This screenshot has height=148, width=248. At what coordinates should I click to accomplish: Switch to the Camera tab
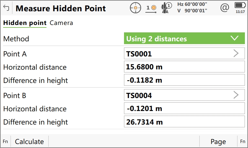click(61, 23)
